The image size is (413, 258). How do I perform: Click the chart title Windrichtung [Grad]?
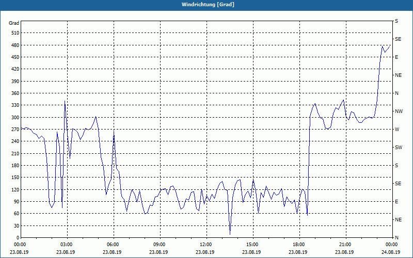pyautogui.click(x=208, y=5)
